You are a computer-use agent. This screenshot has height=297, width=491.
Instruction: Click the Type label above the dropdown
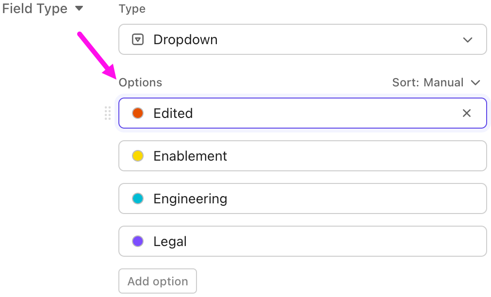[x=132, y=9]
